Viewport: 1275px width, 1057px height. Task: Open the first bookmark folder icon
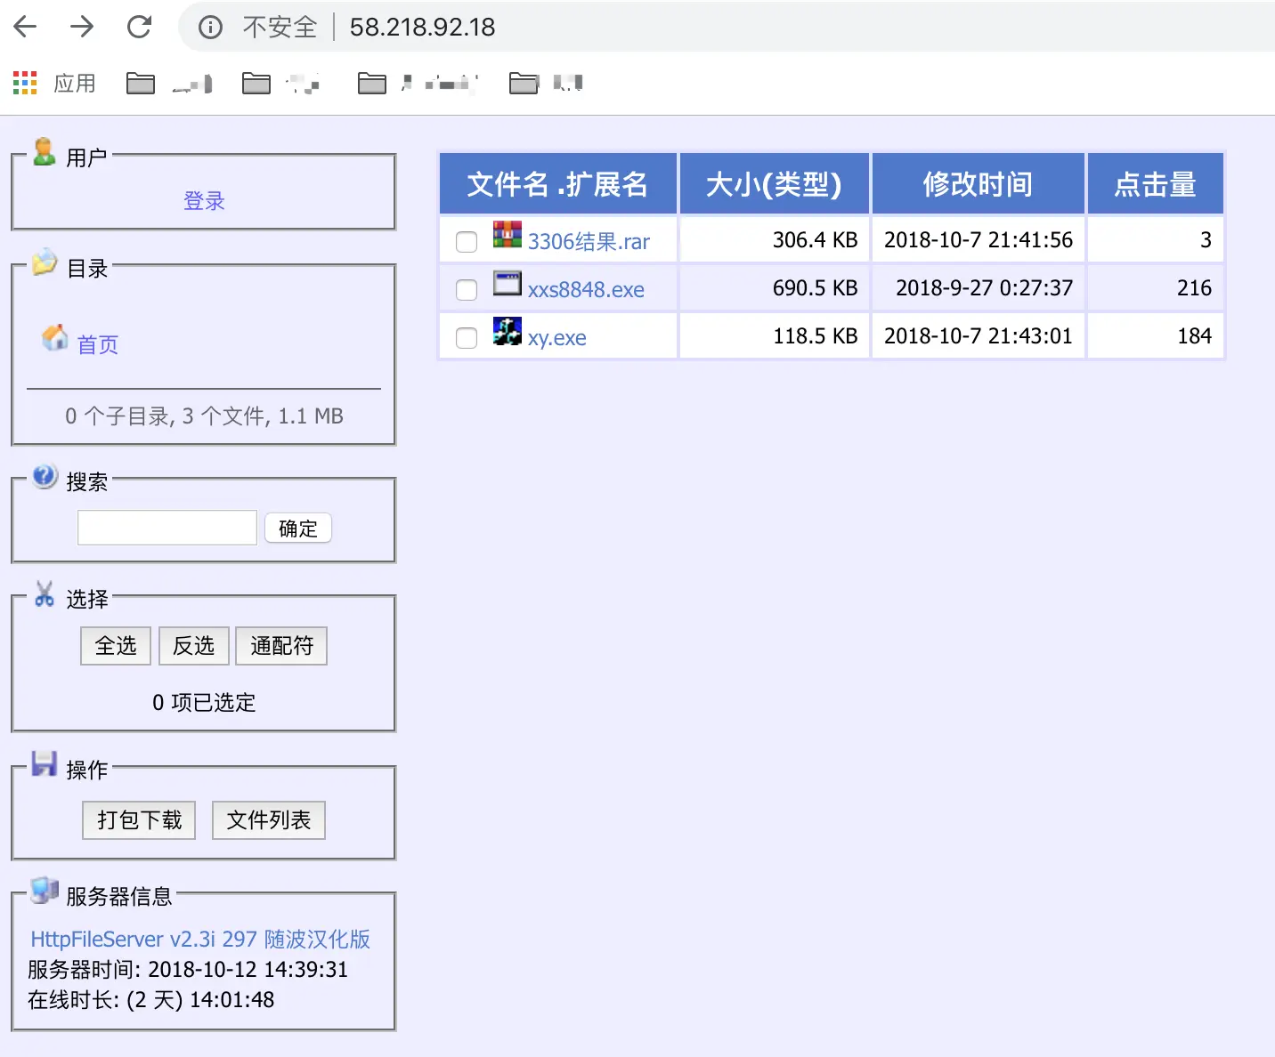pos(141,83)
